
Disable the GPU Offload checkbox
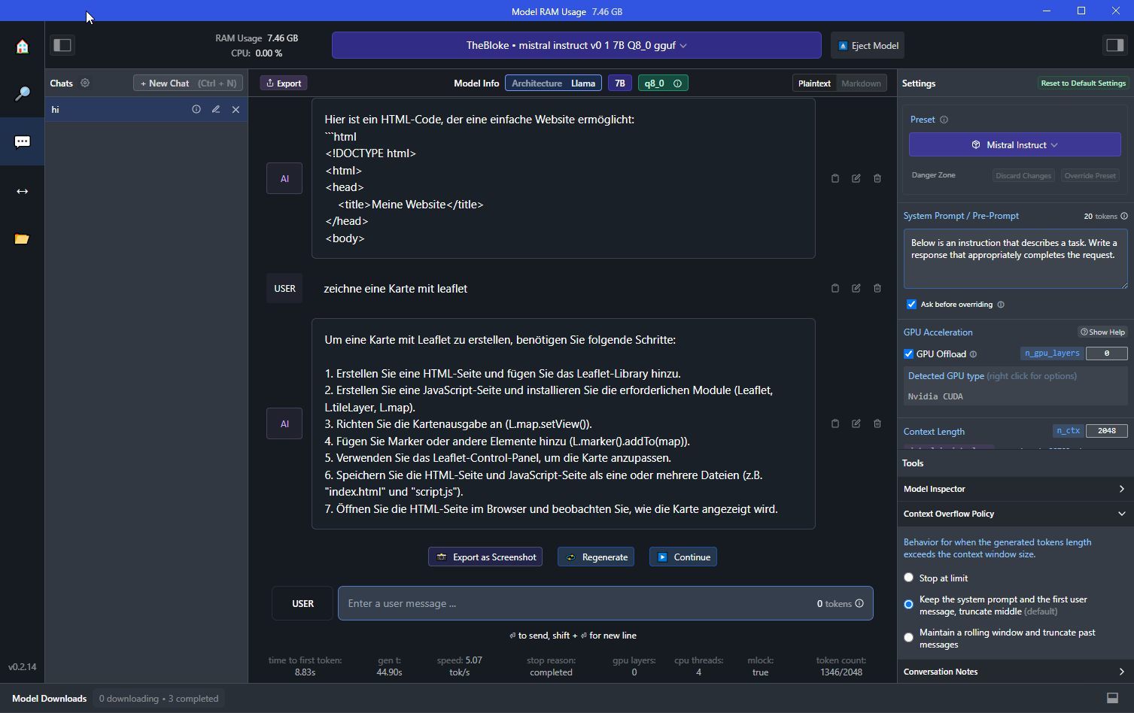(x=909, y=354)
